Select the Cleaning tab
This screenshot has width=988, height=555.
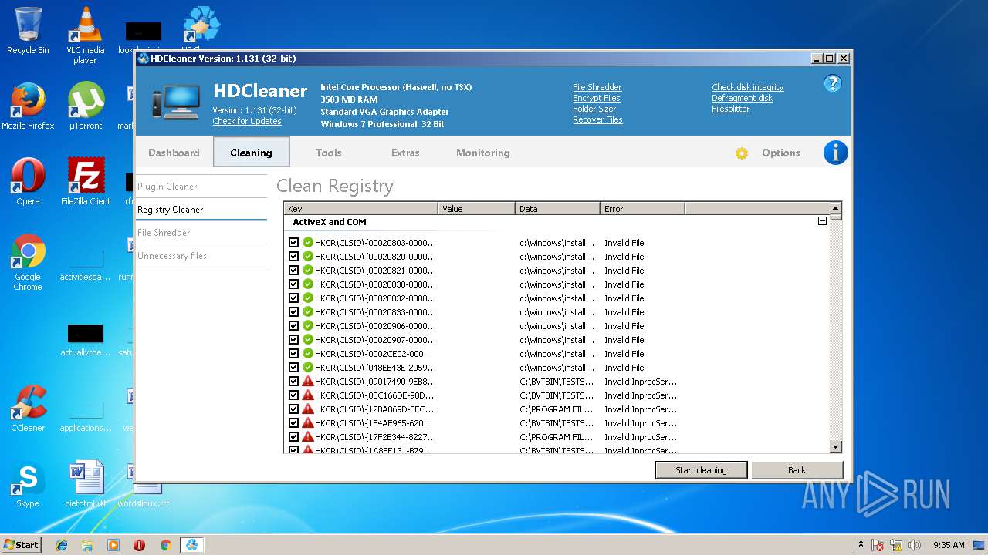click(251, 153)
